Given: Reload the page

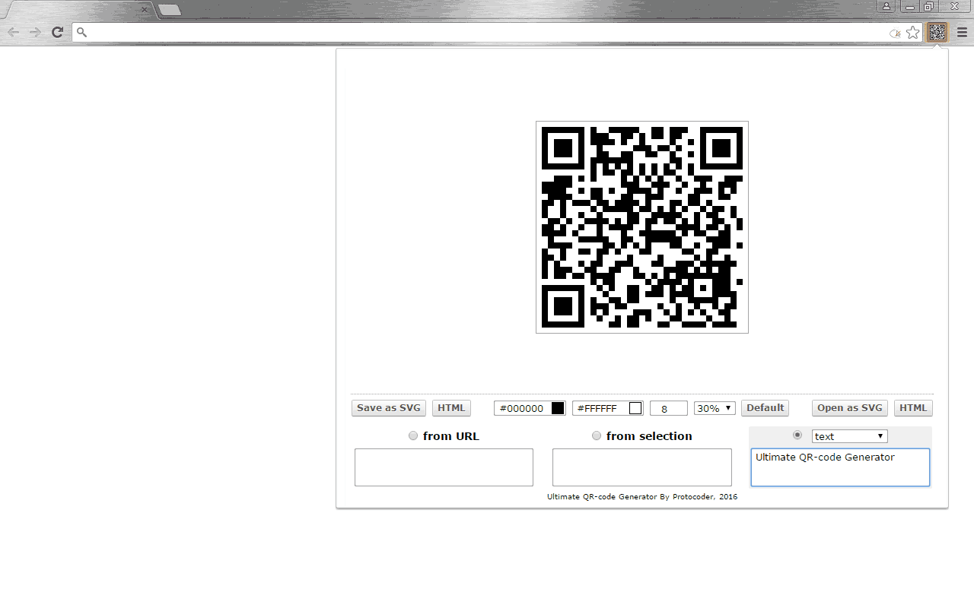Looking at the screenshot, I should [x=57, y=32].
